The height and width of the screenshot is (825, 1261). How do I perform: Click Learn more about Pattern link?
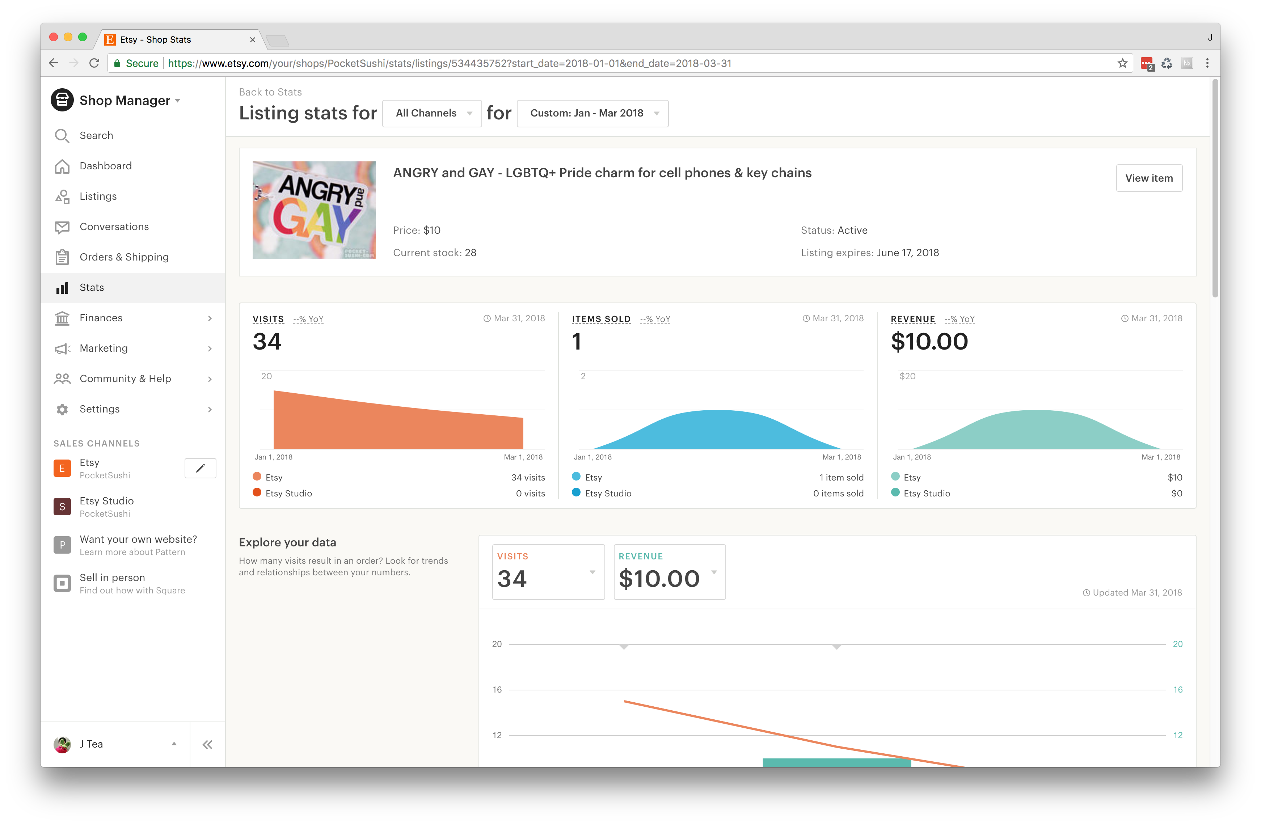[132, 552]
